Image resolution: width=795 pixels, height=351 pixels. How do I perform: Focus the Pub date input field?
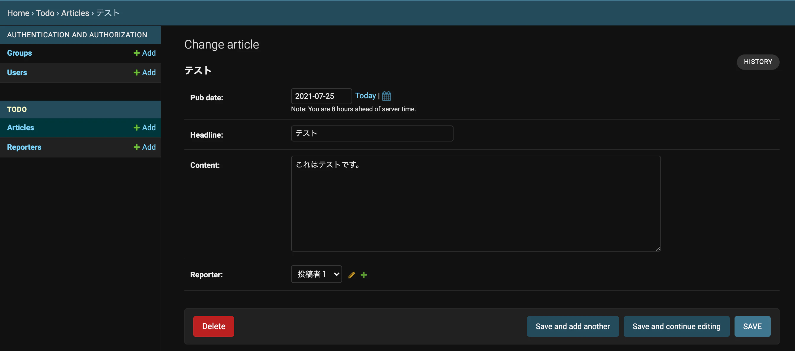pyautogui.click(x=321, y=96)
